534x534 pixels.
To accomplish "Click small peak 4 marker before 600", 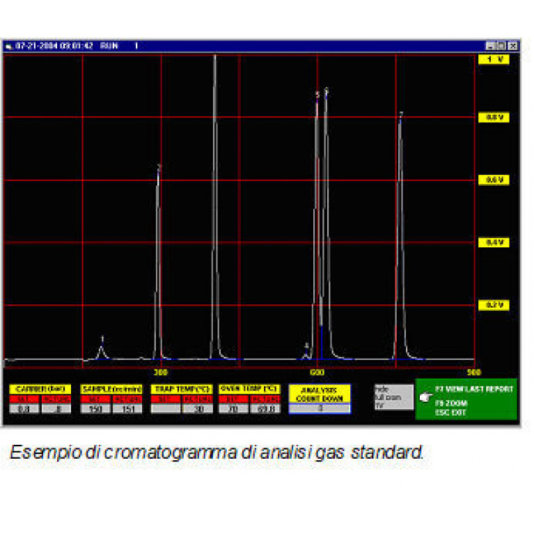I will coord(306,345).
